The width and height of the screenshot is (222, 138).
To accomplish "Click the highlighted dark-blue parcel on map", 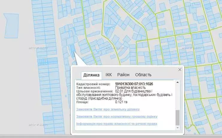I will [72, 48].
